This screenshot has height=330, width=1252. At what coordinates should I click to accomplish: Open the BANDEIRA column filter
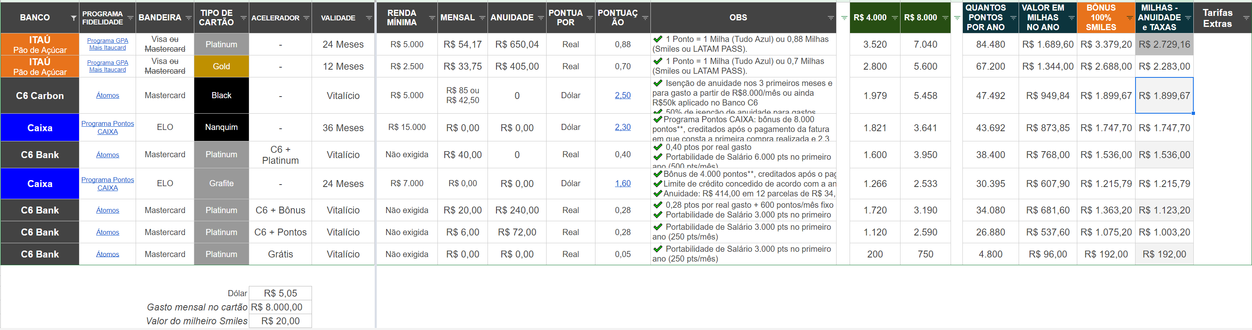coord(188,18)
